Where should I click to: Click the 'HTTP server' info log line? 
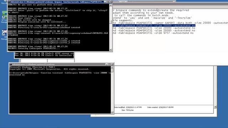click(x=44, y=53)
